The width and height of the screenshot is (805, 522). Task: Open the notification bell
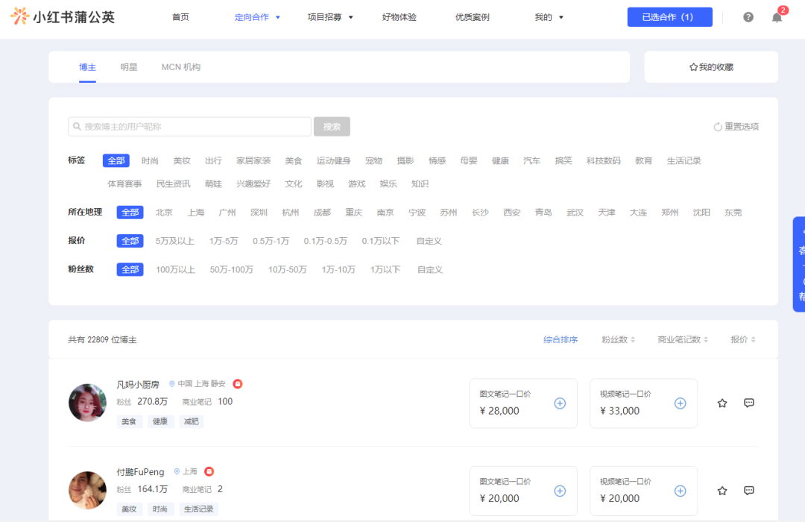click(x=777, y=17)
